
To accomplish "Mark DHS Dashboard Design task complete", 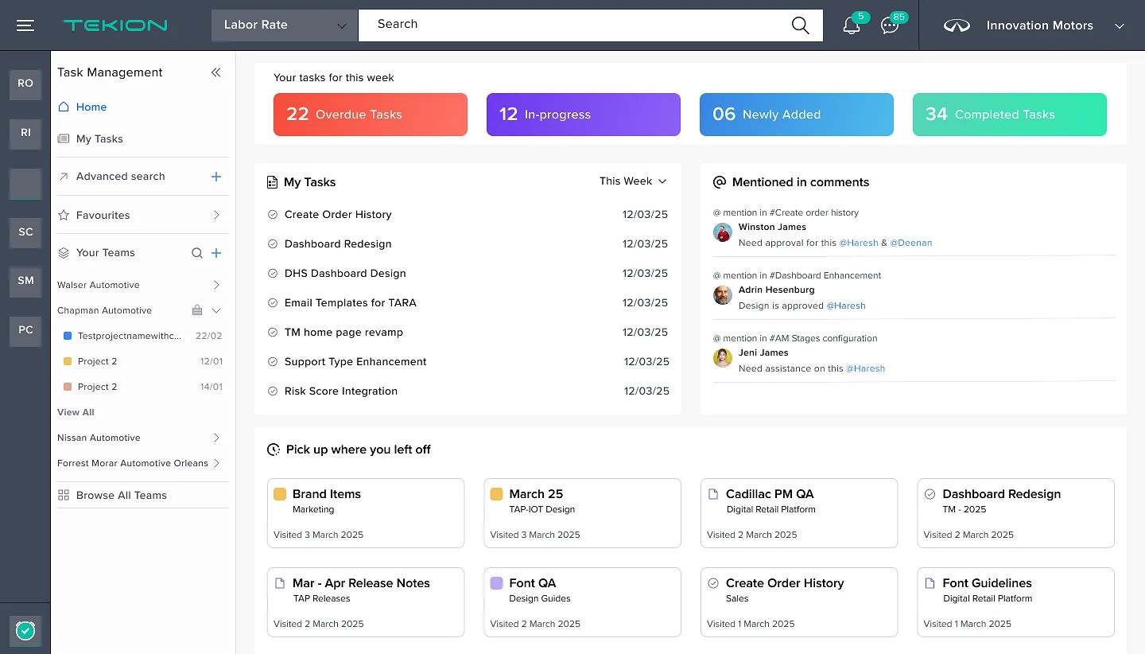I will (273, 274).
